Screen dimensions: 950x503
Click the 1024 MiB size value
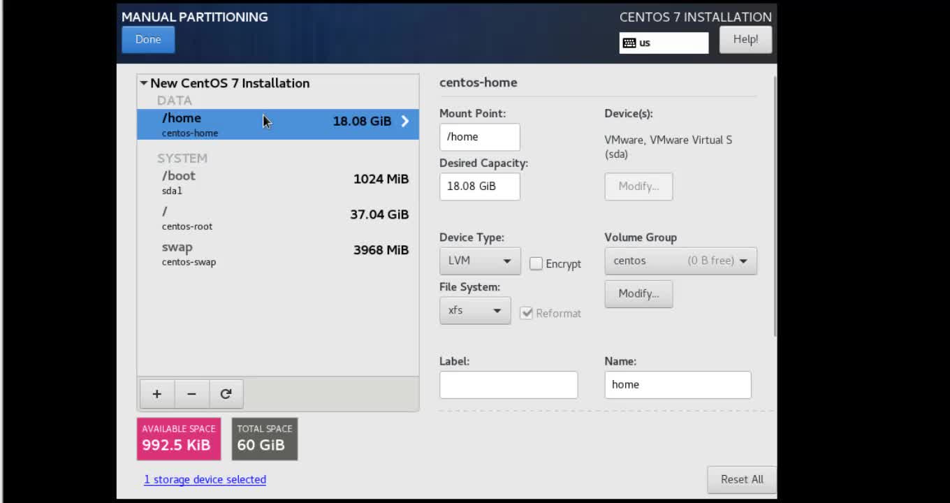[381, 179]
